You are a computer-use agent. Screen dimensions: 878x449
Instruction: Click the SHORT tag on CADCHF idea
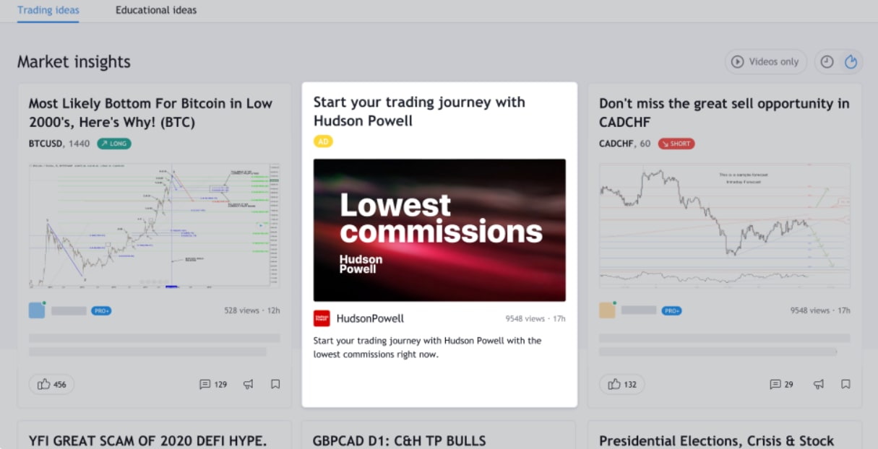[x=676, y=144]
